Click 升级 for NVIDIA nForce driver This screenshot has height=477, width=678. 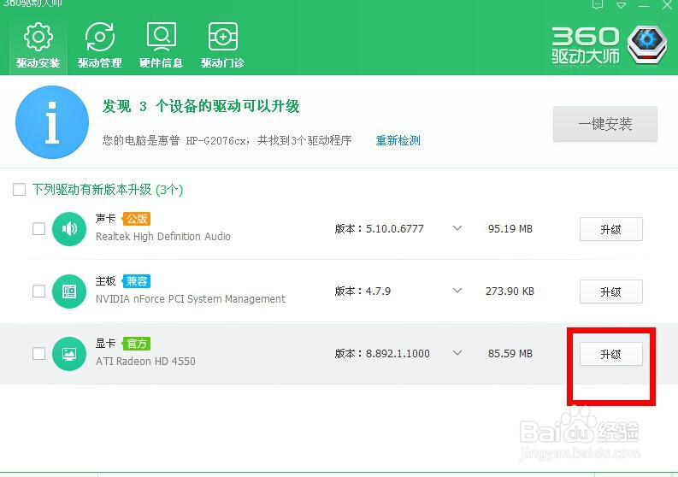pyautogui.click(x=611, y=291)
